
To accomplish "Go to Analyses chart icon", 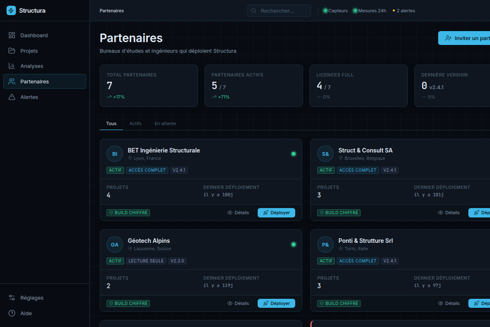I will point(12,66).
